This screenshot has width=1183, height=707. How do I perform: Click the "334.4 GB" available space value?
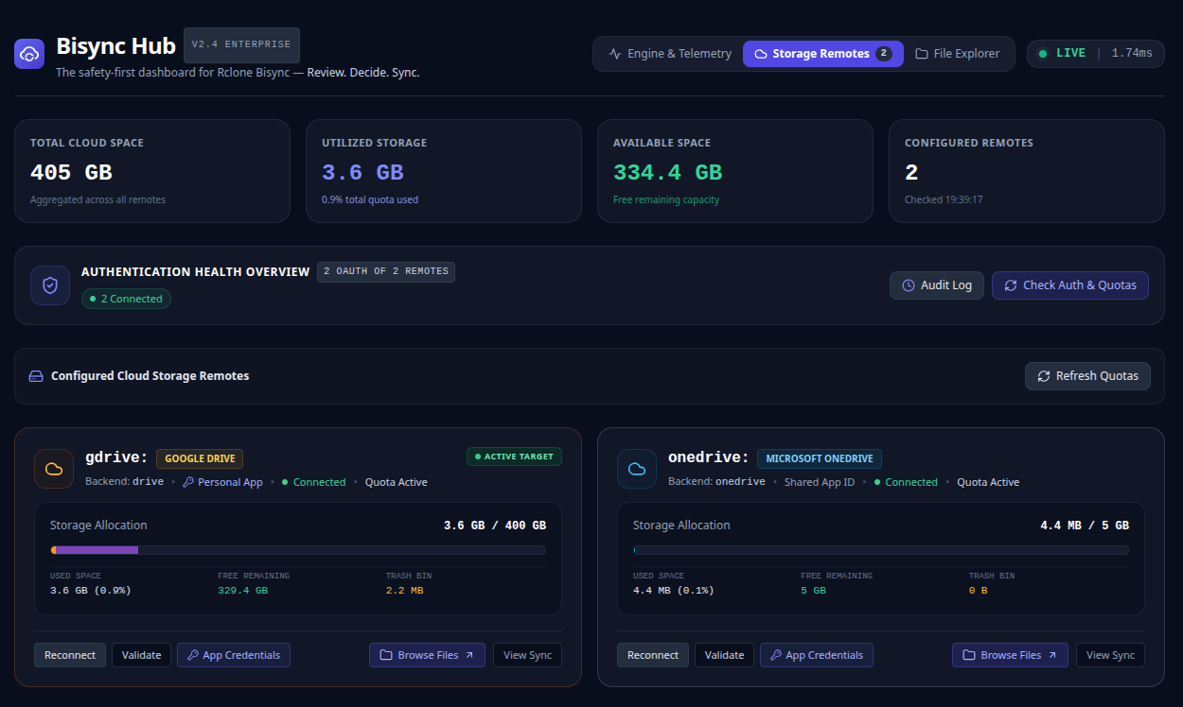667,172
